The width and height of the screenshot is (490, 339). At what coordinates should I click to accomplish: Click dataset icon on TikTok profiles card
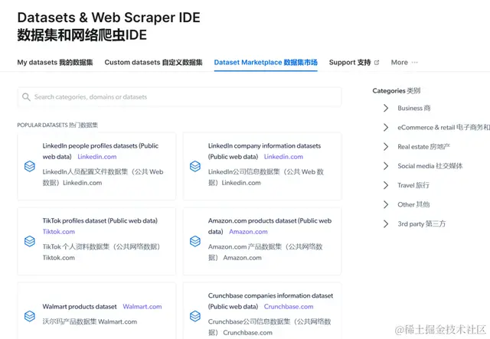click(30, 241)
